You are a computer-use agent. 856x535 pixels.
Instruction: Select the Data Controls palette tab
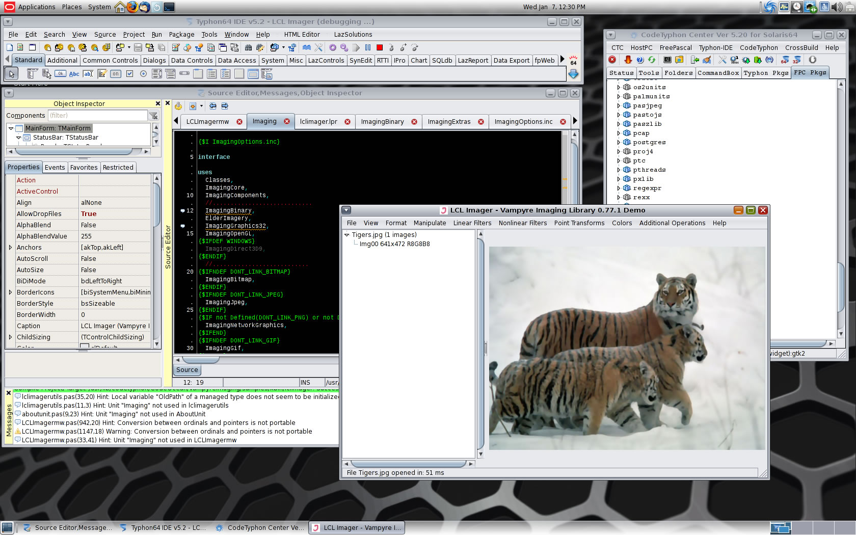click(x=192, y=61)
